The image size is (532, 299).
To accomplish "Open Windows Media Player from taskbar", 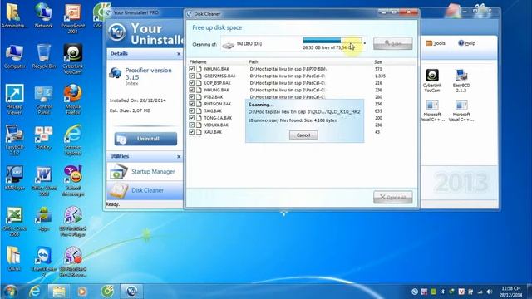I will tap(81, 292).
